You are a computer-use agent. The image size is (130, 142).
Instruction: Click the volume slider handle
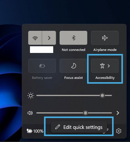(86, 113)
